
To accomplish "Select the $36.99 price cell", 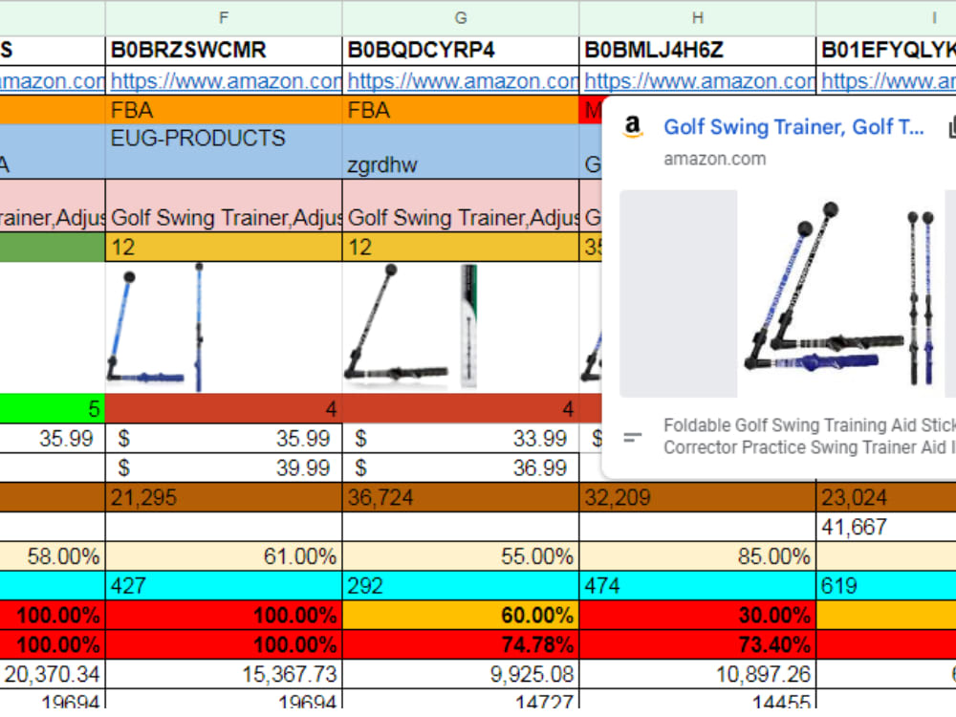I will (x=461, y=468).
